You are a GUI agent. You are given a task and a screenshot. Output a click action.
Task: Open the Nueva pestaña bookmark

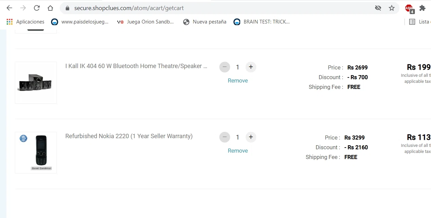point(205,22)
